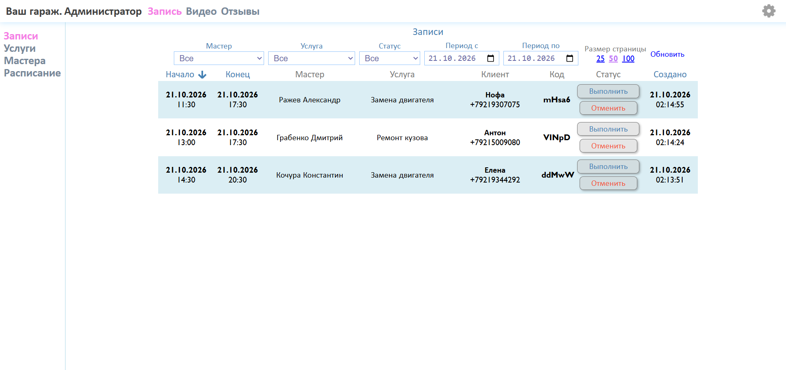Viewport: 786px width, 370px height.
Task: Sort by the Создано column header
Action: tap(670, 74)
